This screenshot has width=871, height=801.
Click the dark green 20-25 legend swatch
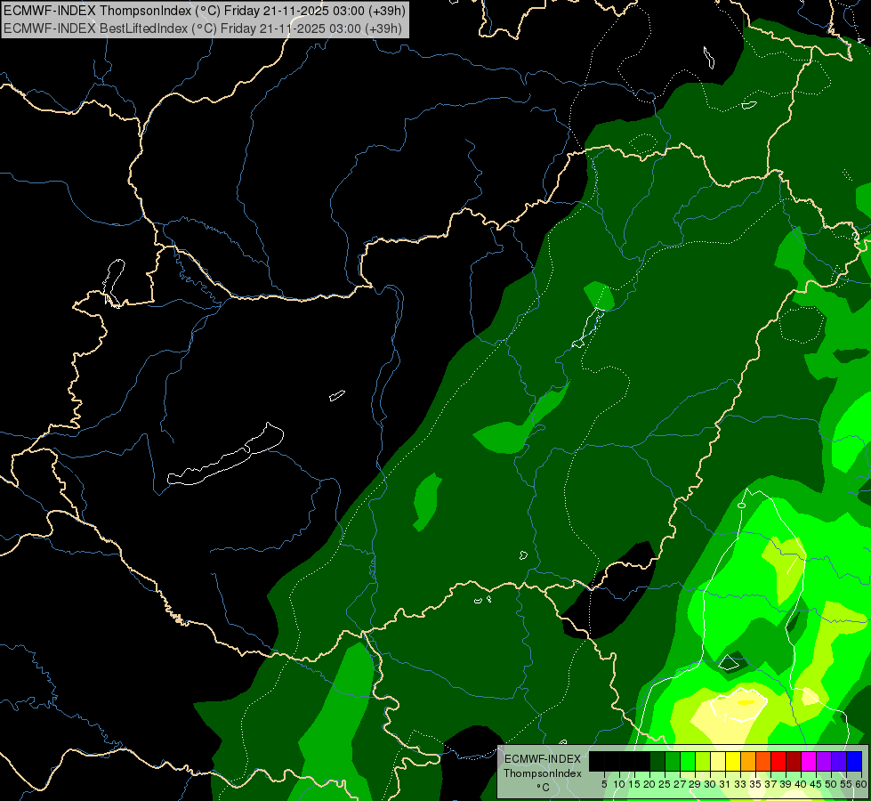(657, 761)
